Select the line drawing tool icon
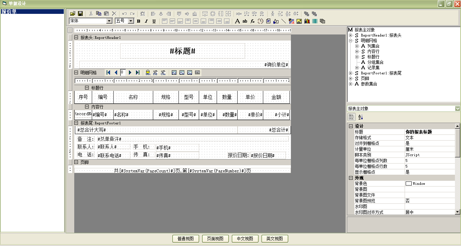The width and height of the screenshot is (461, 246). pyautogui.click(x=283, y=21)
